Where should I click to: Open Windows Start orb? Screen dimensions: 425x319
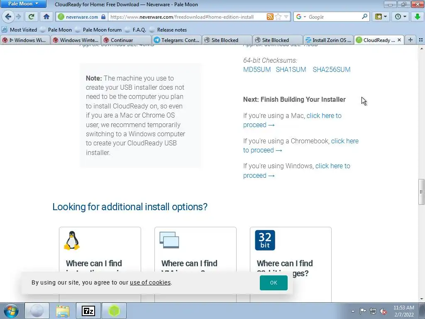[x=11, y=311]
